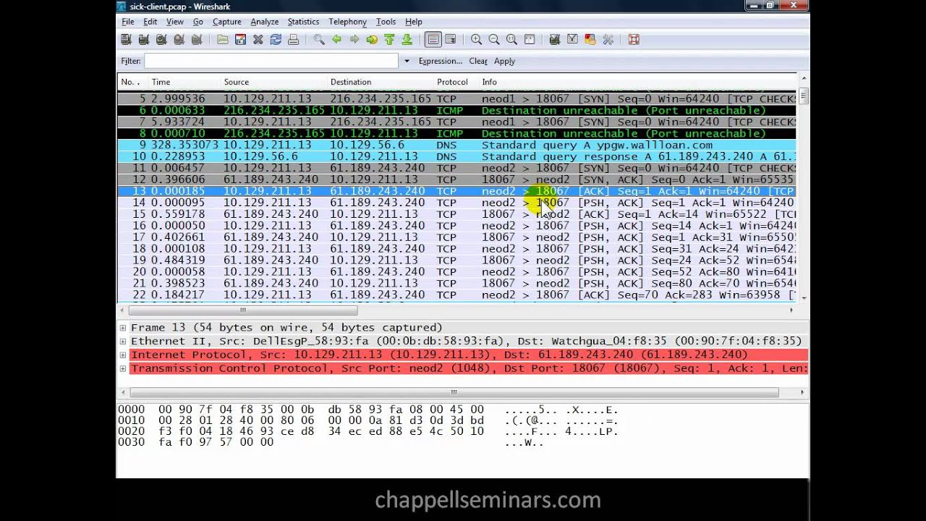Open the Capture Options dialog icon

[x=143, y=39]
